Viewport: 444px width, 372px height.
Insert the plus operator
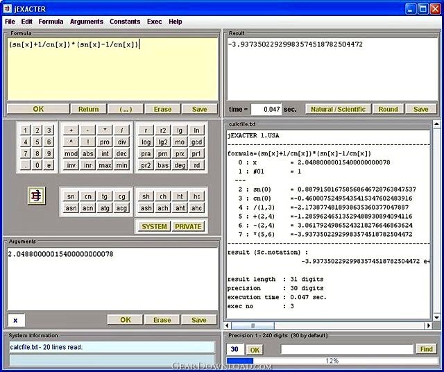71,130
